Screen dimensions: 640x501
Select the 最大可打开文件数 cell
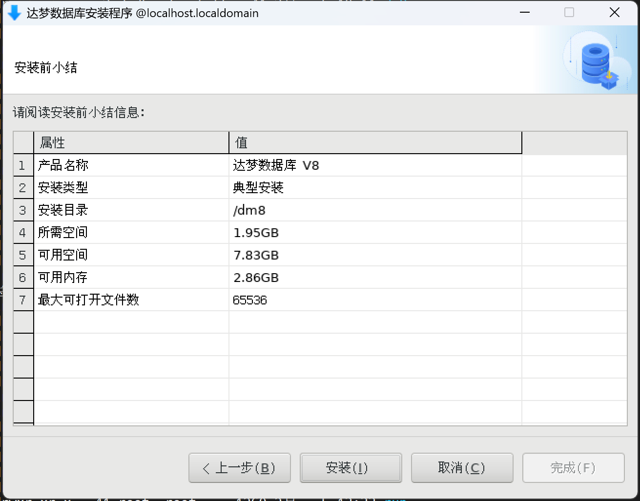tap(131, 300)
